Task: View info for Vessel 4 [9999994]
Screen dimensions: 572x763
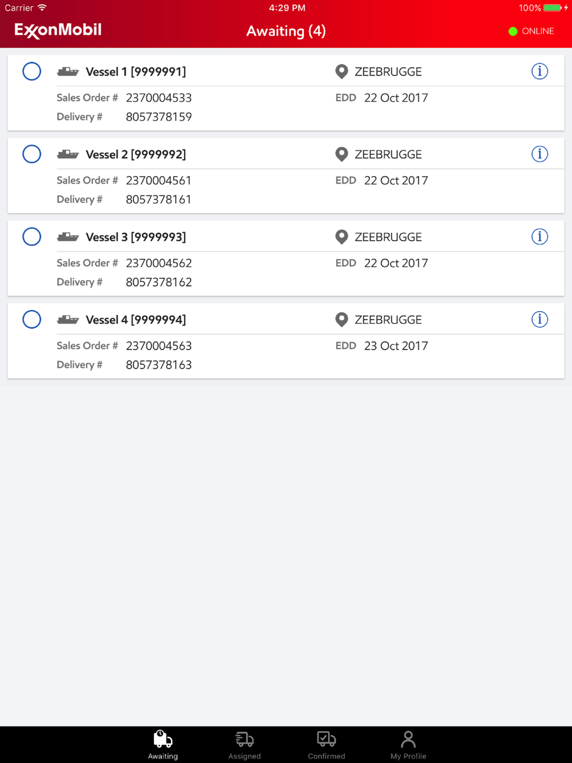Action: [539, 319]
